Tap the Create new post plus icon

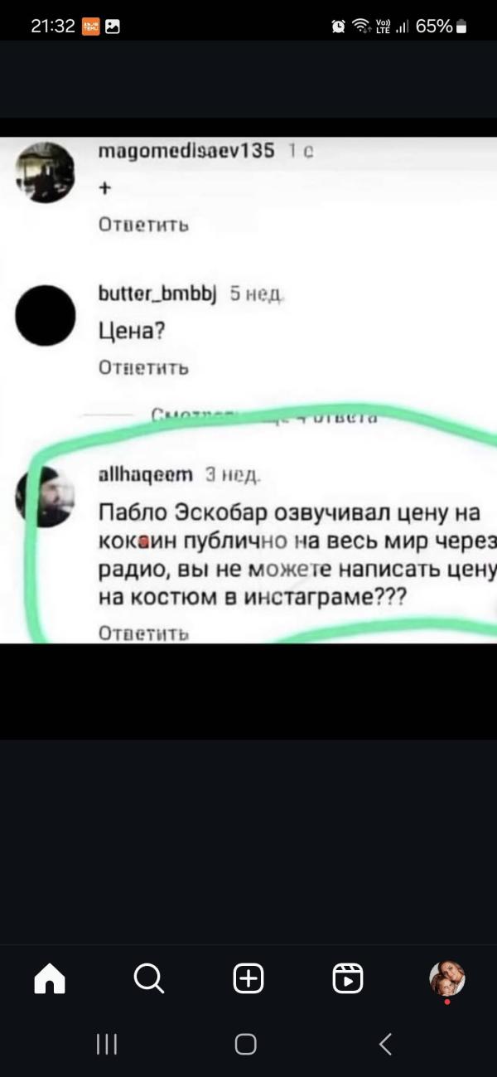(x=248, y=979)
